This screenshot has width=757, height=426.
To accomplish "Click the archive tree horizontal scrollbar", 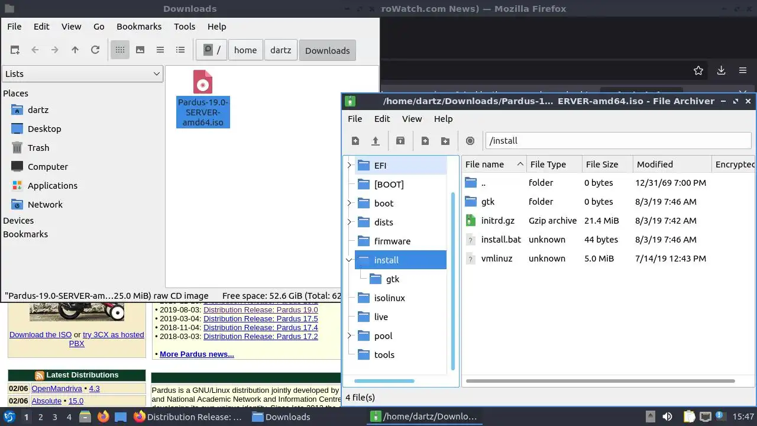I will click(x=384, y=381).
